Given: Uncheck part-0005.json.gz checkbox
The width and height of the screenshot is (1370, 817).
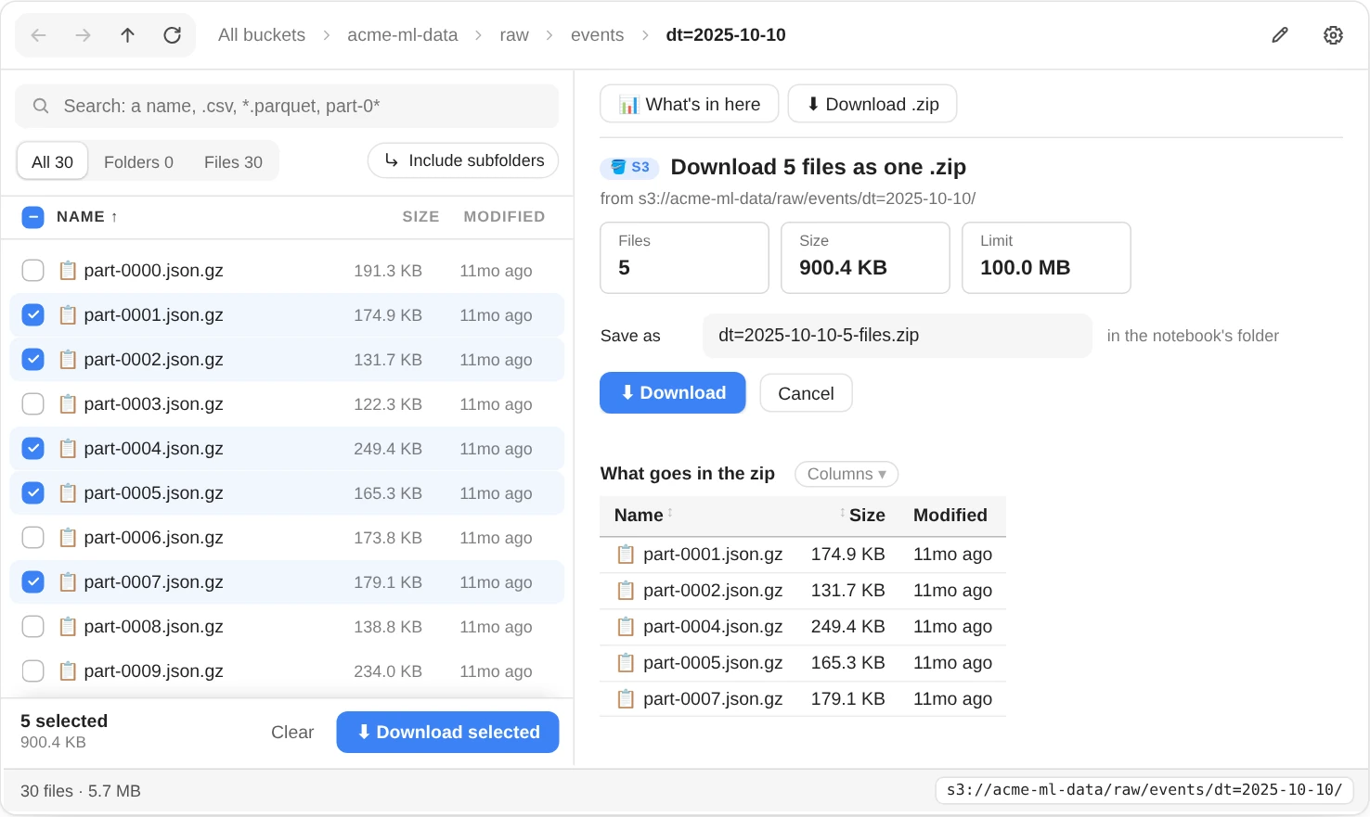Looking at the screenshot, I should pos(32,493).
